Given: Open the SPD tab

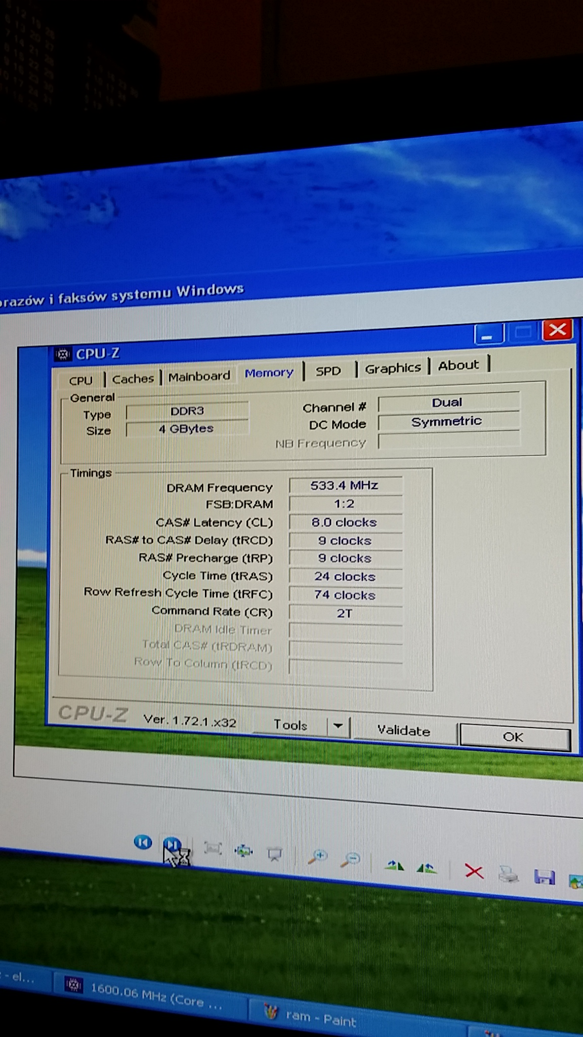Looking at the screenshot, I should click(328, 371).
